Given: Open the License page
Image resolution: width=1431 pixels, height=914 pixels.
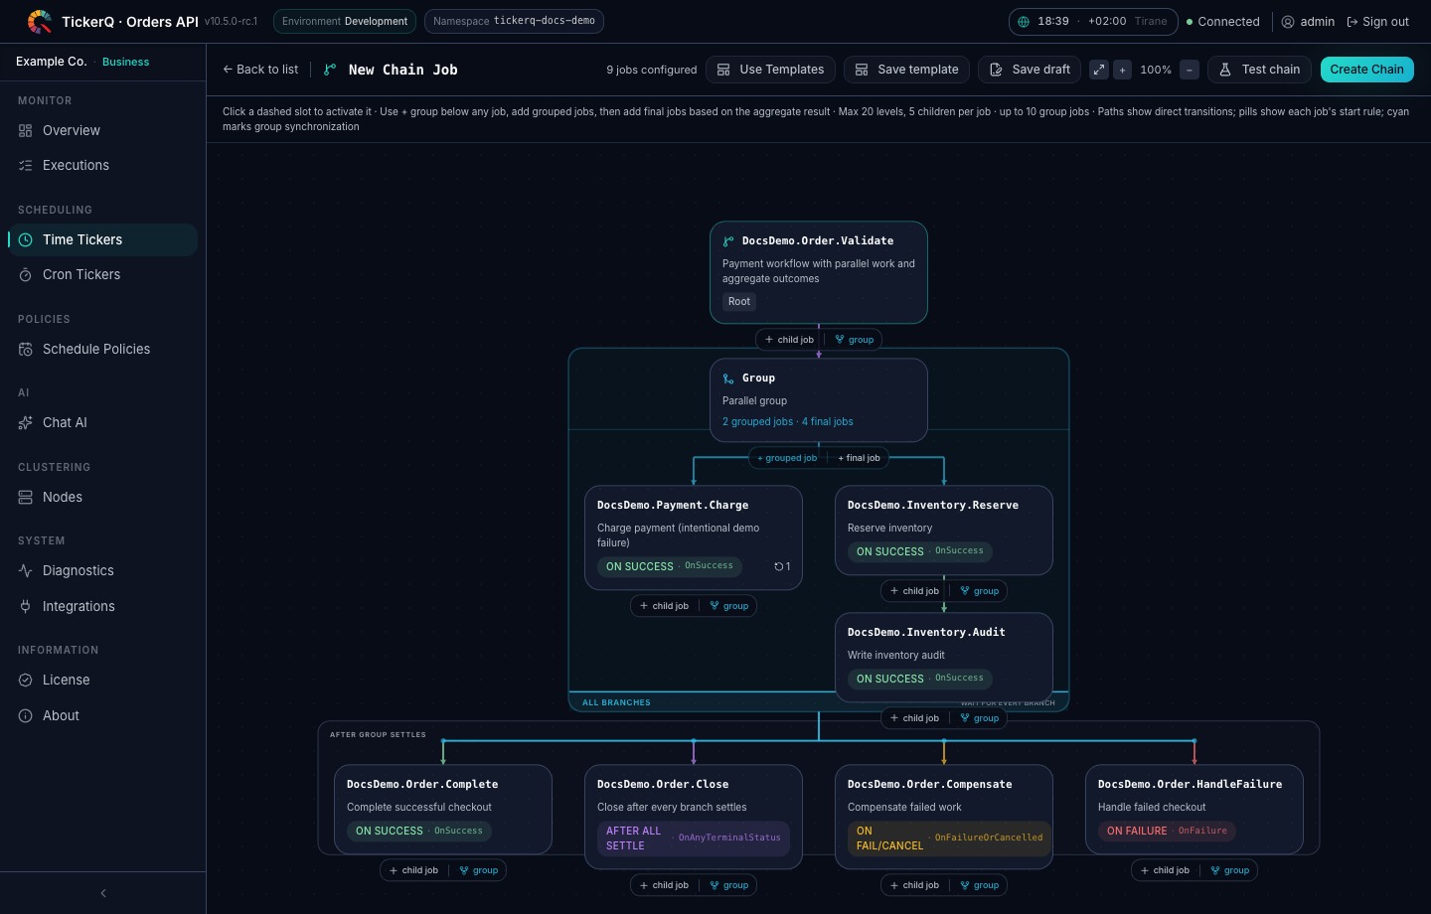Looking at the screenshot, I should pyautogui.click(x=103, y=680).
